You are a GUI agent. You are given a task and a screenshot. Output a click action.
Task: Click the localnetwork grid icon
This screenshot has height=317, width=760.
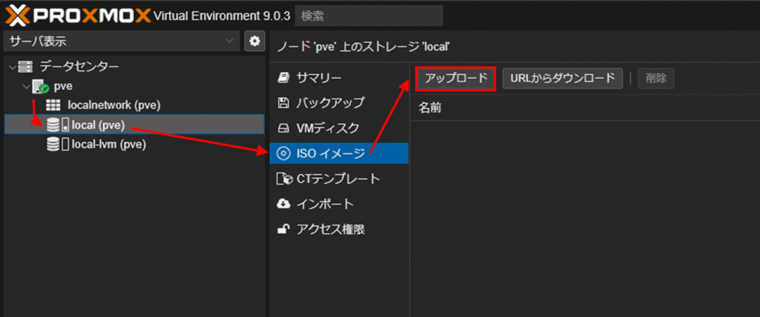[53, 105]
